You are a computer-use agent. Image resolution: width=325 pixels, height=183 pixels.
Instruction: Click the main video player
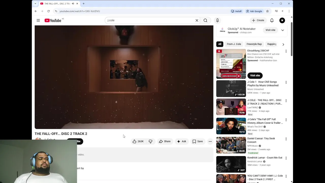(124, 77)
